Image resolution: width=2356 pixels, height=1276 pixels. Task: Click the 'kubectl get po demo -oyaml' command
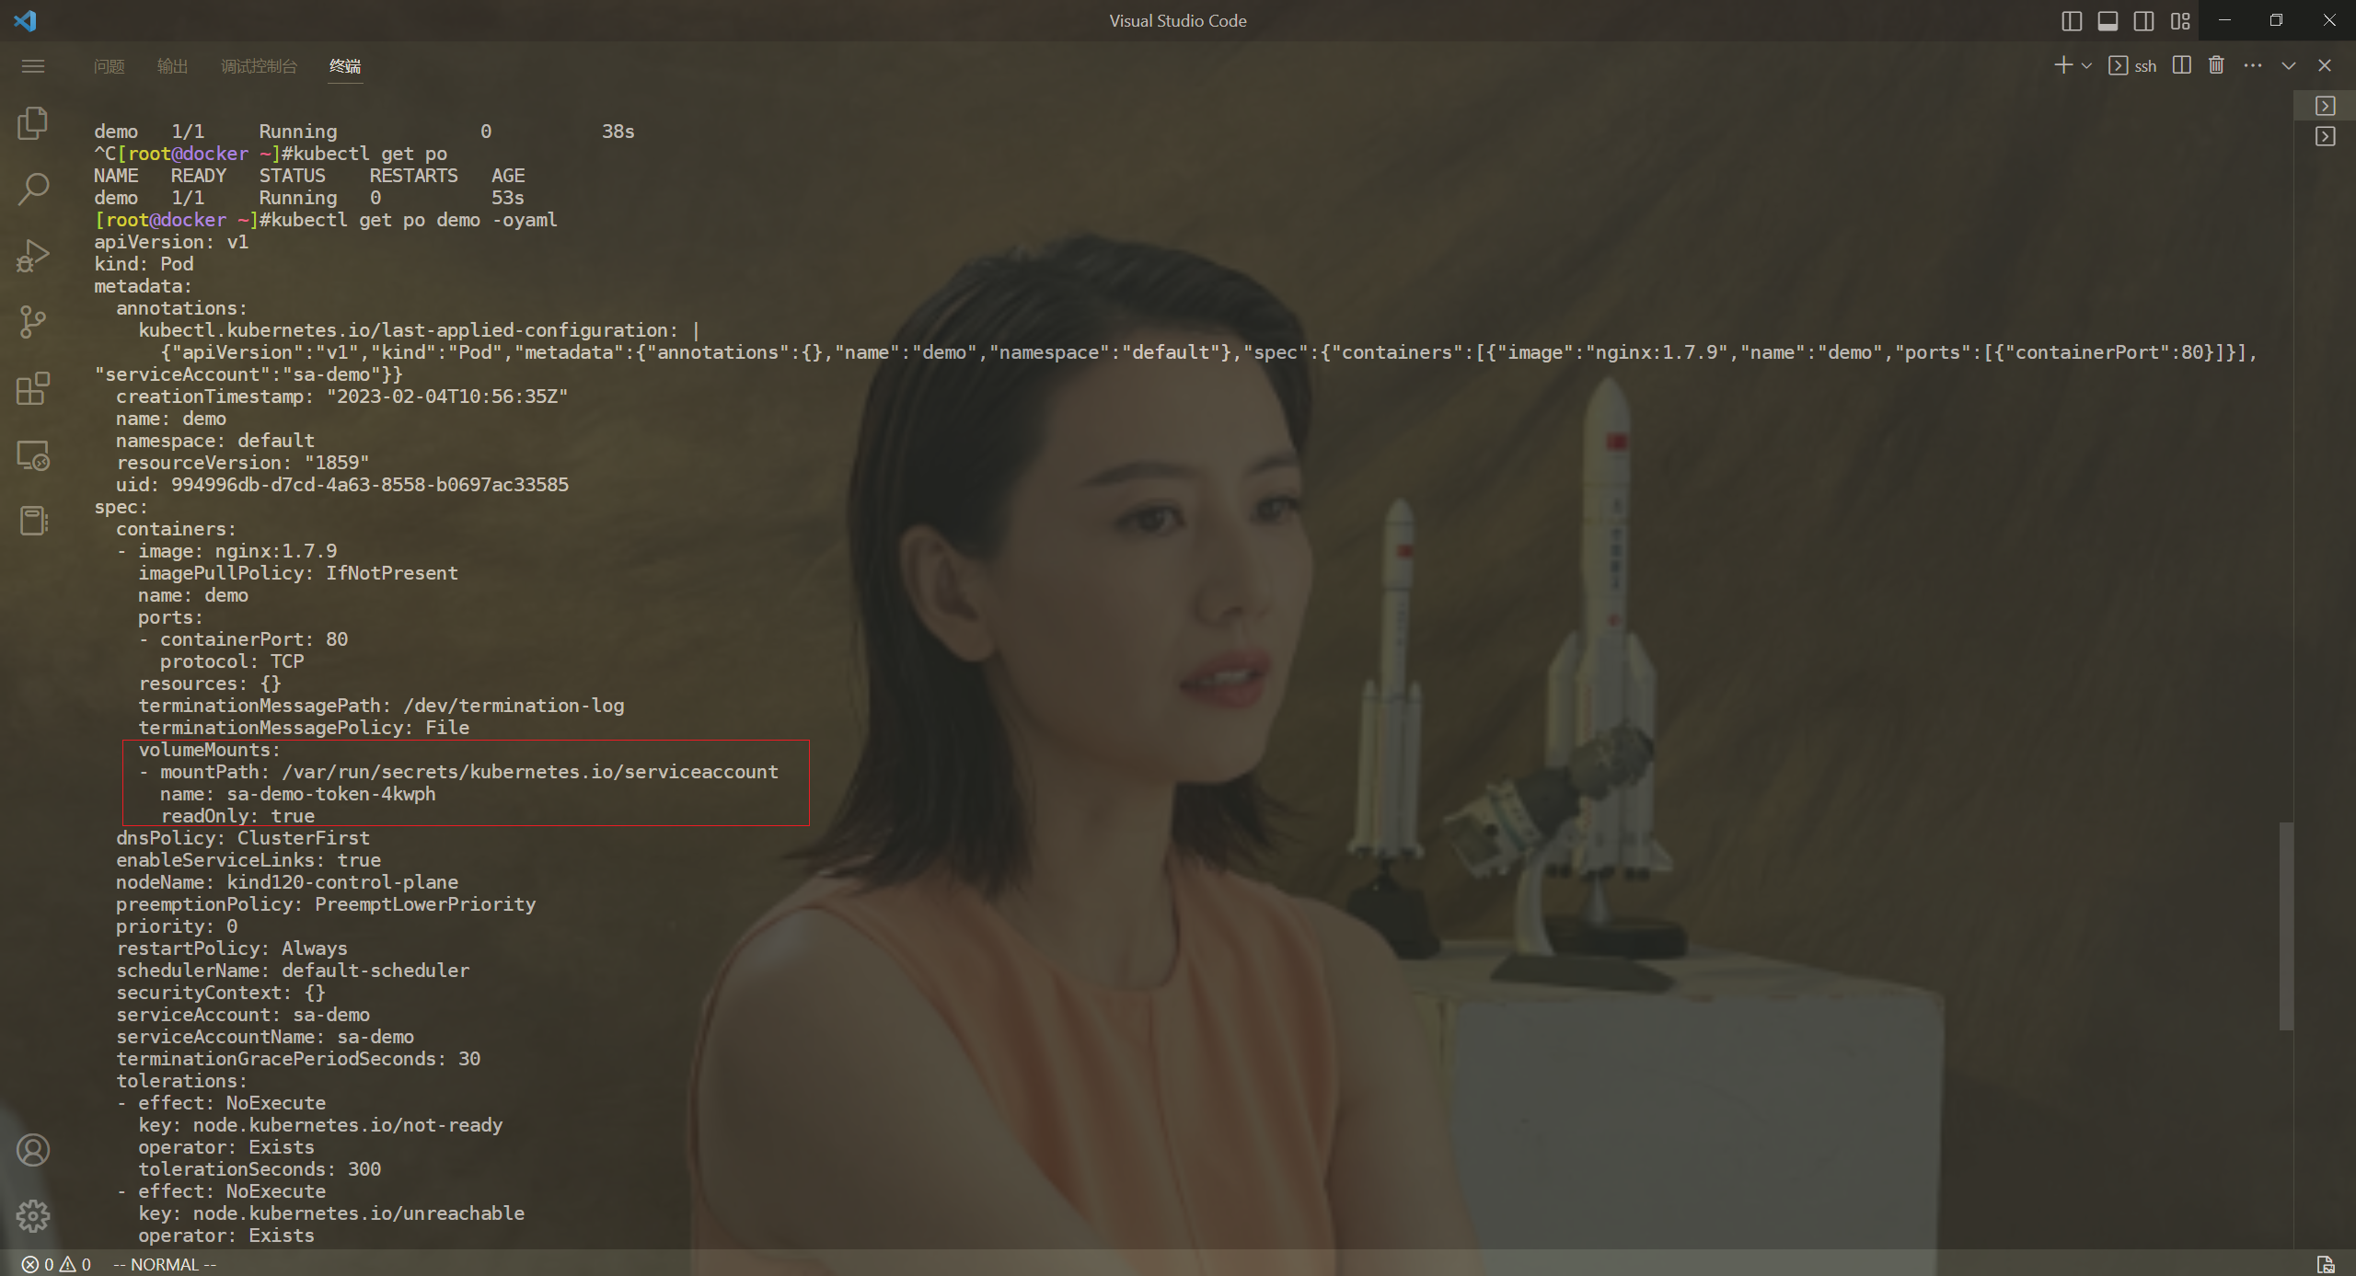click(414, 220)
